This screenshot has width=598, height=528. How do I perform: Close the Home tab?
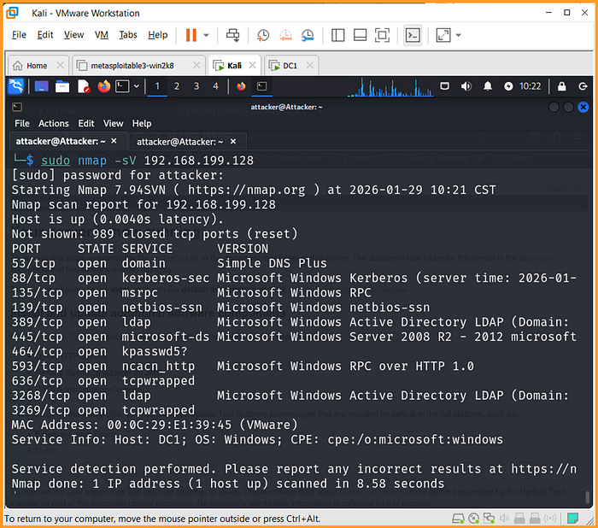coord(61,66)
